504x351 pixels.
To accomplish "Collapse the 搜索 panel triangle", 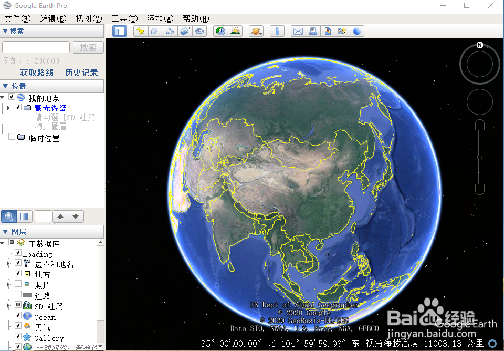I will 5,31.
